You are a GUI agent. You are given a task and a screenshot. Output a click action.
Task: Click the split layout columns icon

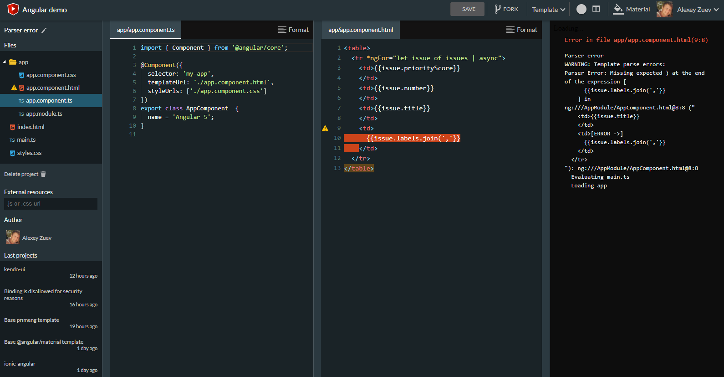(x=596, y=9)
